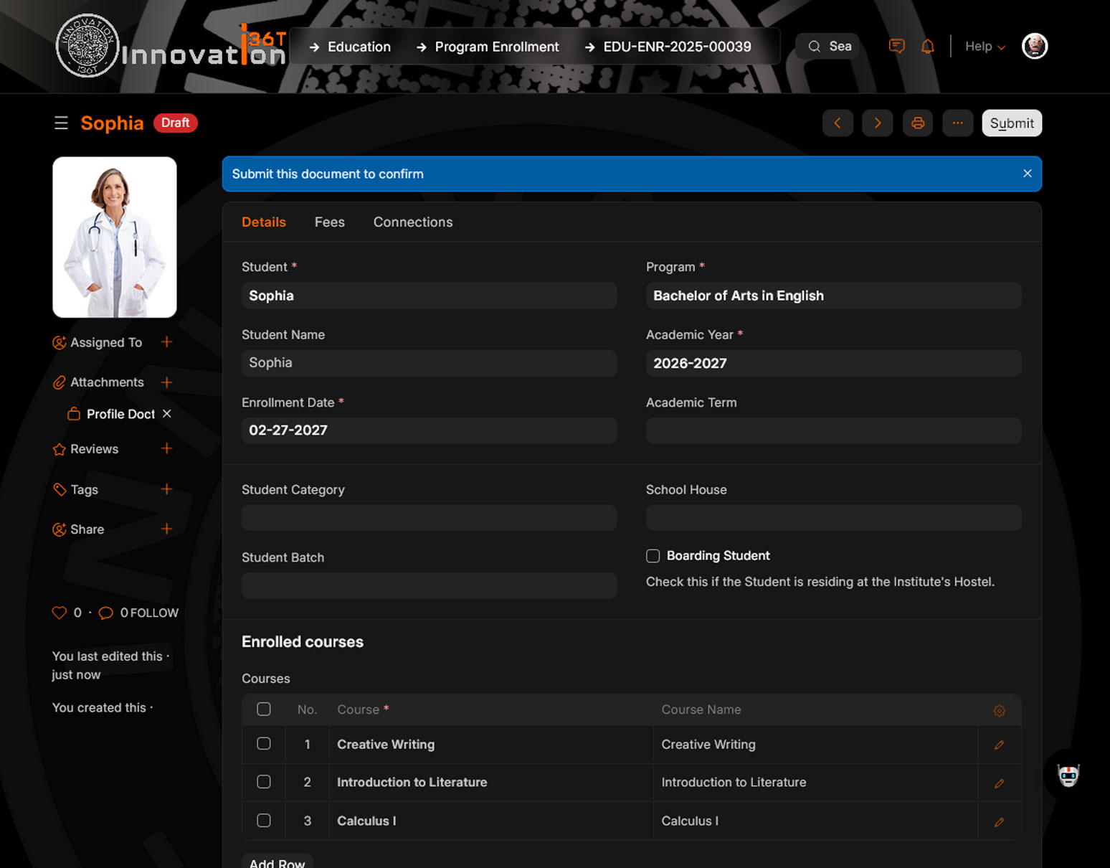The width and height of the screenshot is (1110, 868).
Task: Open the Academic Term dropdown field
Action: [833, 430]
